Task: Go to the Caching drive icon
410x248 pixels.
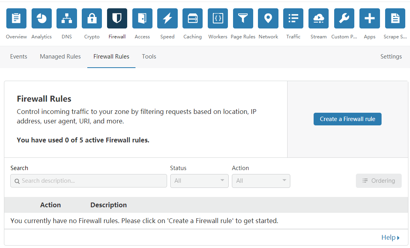Action: click(x=192, y=18)
